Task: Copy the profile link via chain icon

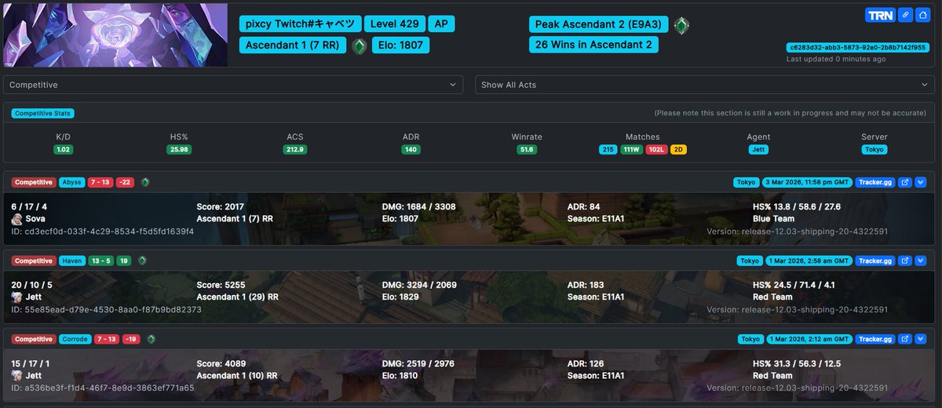Action: (x=905, y=15)
